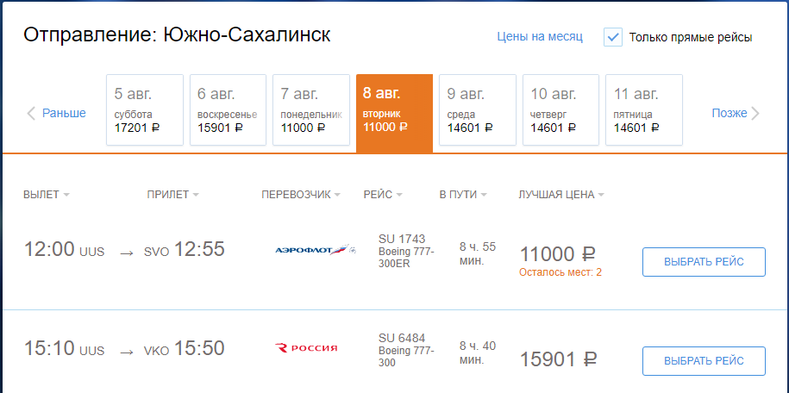Viewport: 789px width, 393px height.
Task: Click the right chevron beside Позже
Action: click(x=755, y=114)
